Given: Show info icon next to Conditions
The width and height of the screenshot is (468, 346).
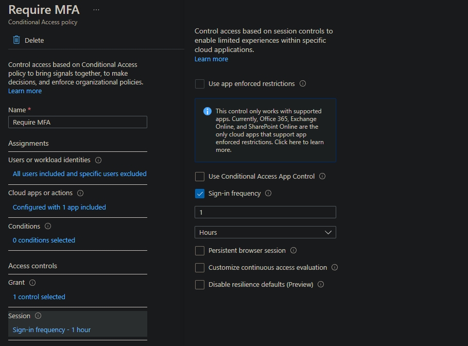Looking at the screenshot, I should pos(48,226).
